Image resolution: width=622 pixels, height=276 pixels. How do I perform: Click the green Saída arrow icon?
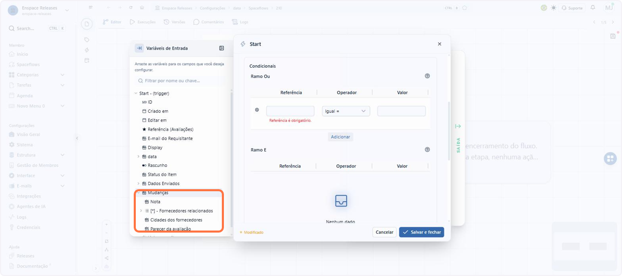click(458, 126)
